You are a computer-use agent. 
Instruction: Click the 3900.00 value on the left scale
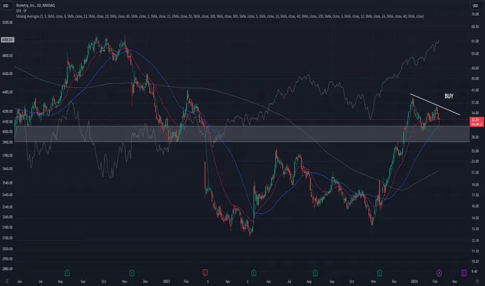click(x=7, y=142)
